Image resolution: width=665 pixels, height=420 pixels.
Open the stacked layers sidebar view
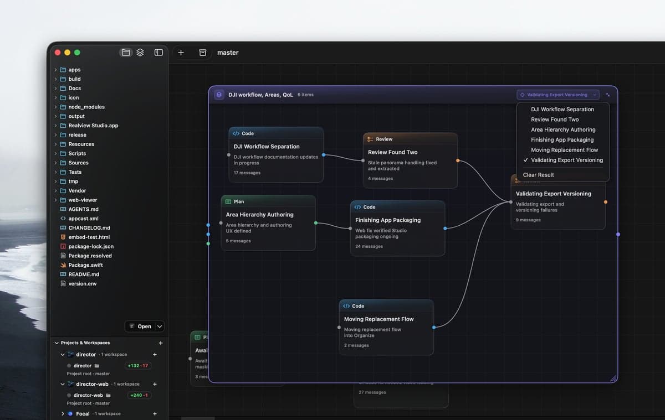coord(140,53)
